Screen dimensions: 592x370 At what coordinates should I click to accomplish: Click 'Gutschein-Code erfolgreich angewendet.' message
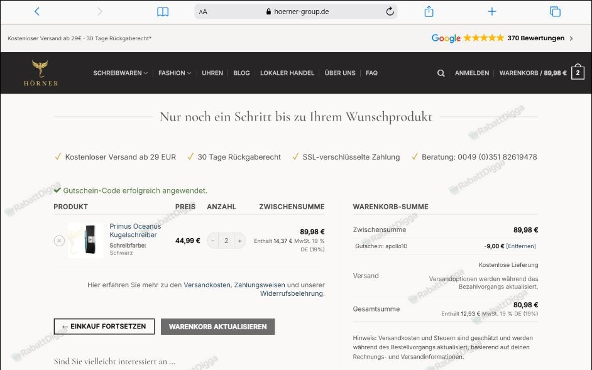click(x=135, y=191)
